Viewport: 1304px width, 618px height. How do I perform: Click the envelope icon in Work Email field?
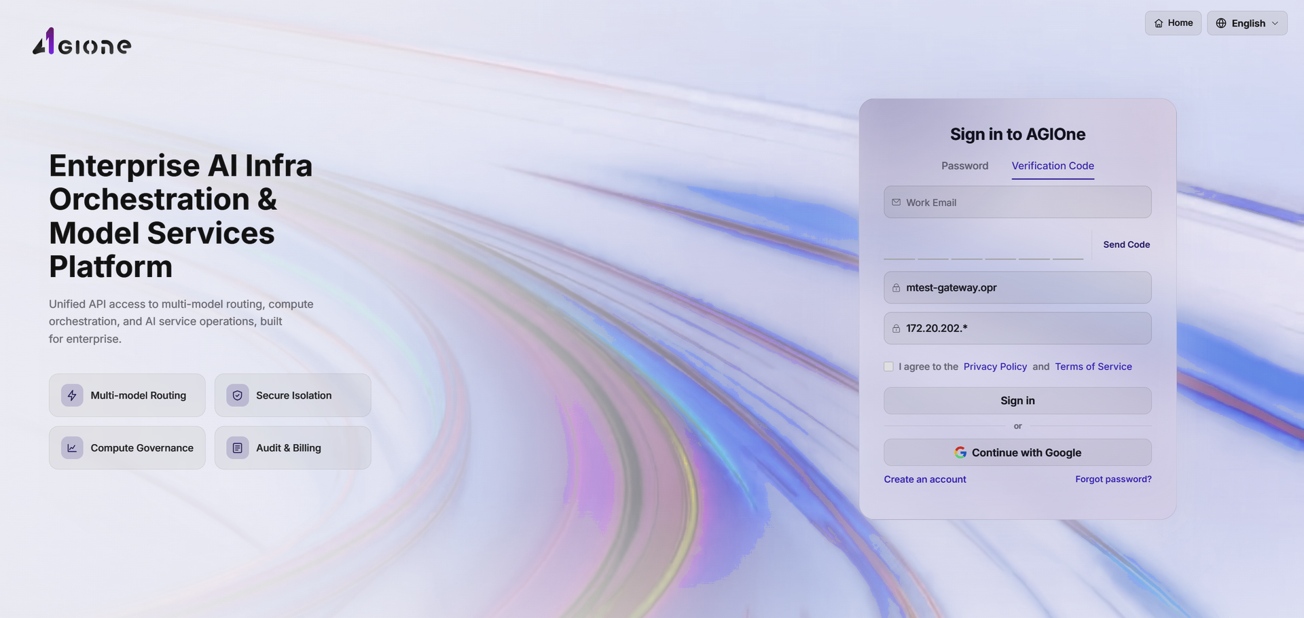tap(896, 202)
